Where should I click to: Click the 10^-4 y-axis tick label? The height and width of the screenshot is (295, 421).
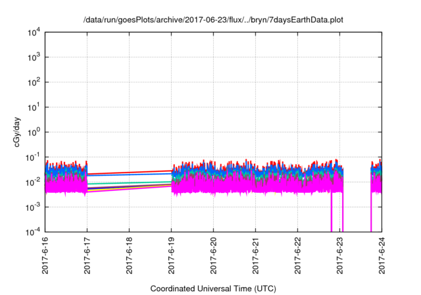click(33, 232)
